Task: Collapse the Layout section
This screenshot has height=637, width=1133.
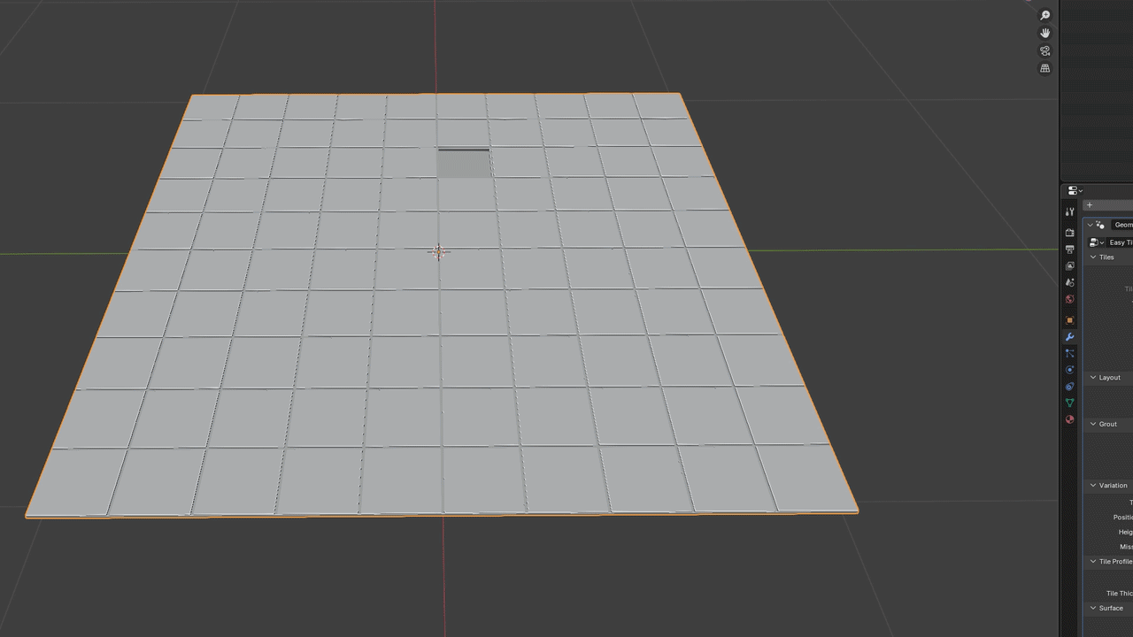Action: click(x=1094, y=378)
